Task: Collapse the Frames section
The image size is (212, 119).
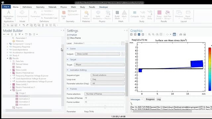Action: coord(68,89)
